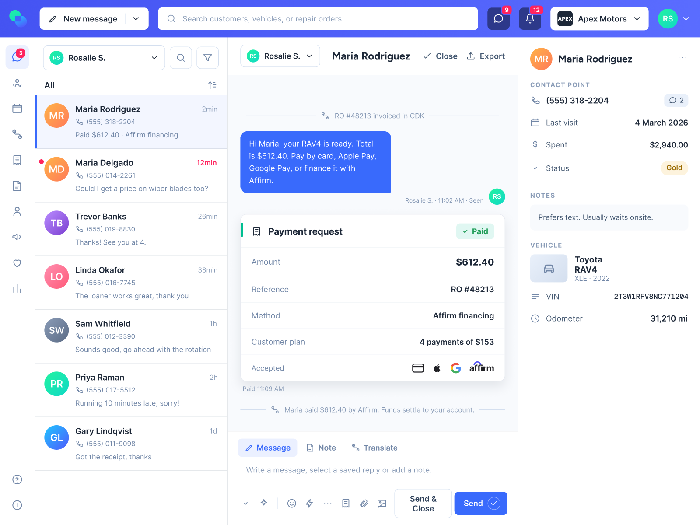Expand the Status row chevron
The image size is (700, 525).
coord(535,168)
